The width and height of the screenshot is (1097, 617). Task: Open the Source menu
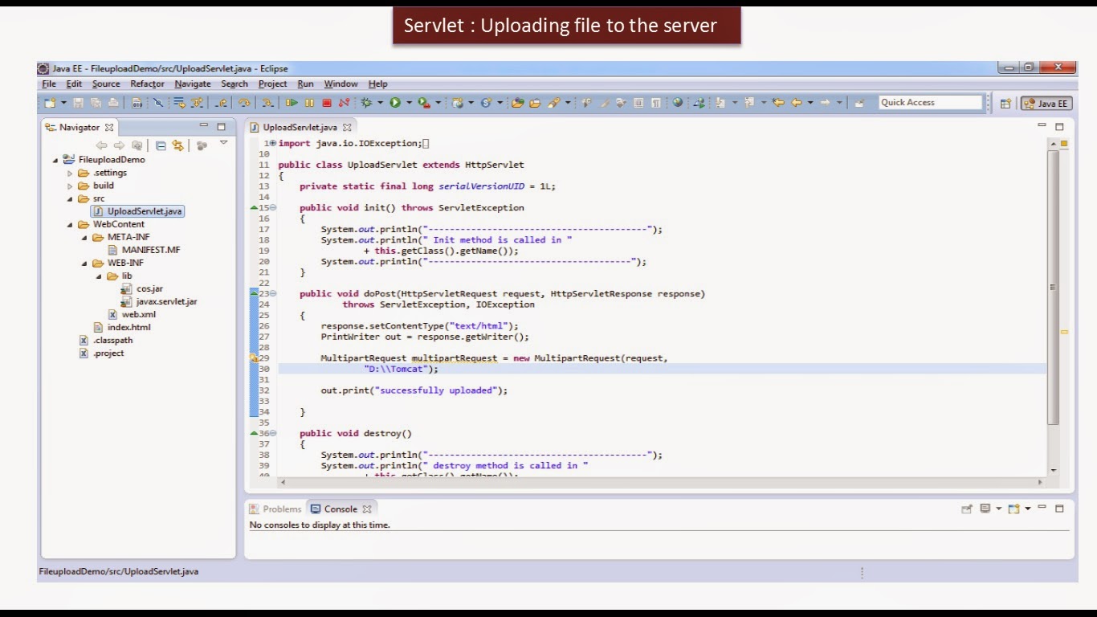106,84
